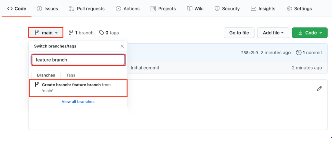Click the commit history clock icon

click(299, 53)
